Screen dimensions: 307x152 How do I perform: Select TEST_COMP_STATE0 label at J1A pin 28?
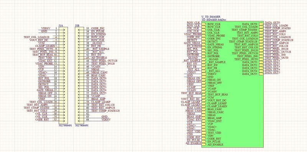(x=36, y=108)
